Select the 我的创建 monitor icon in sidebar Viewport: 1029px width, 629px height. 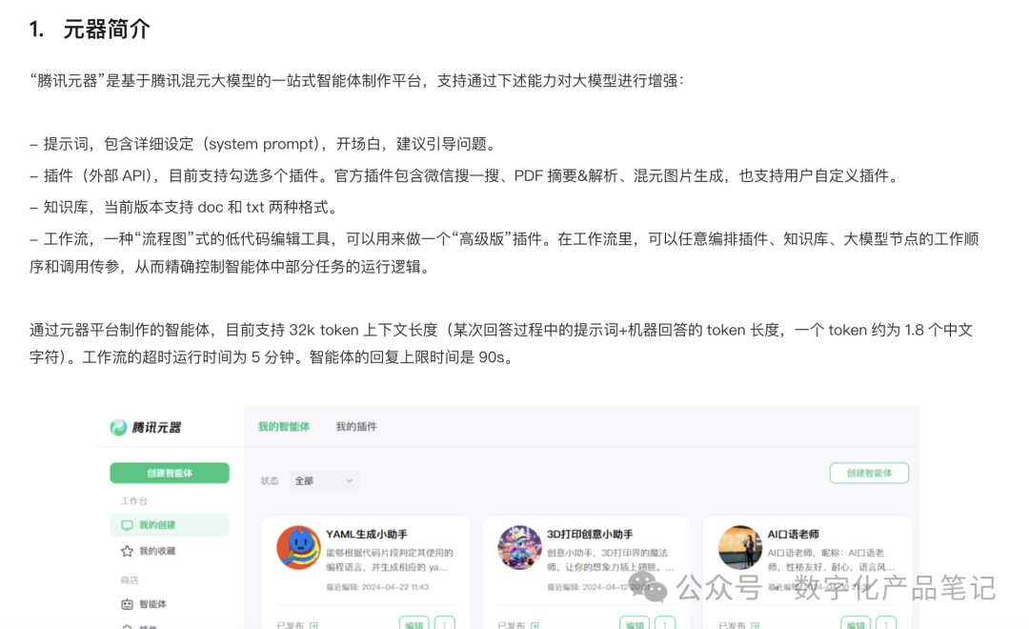click(128, 525)
